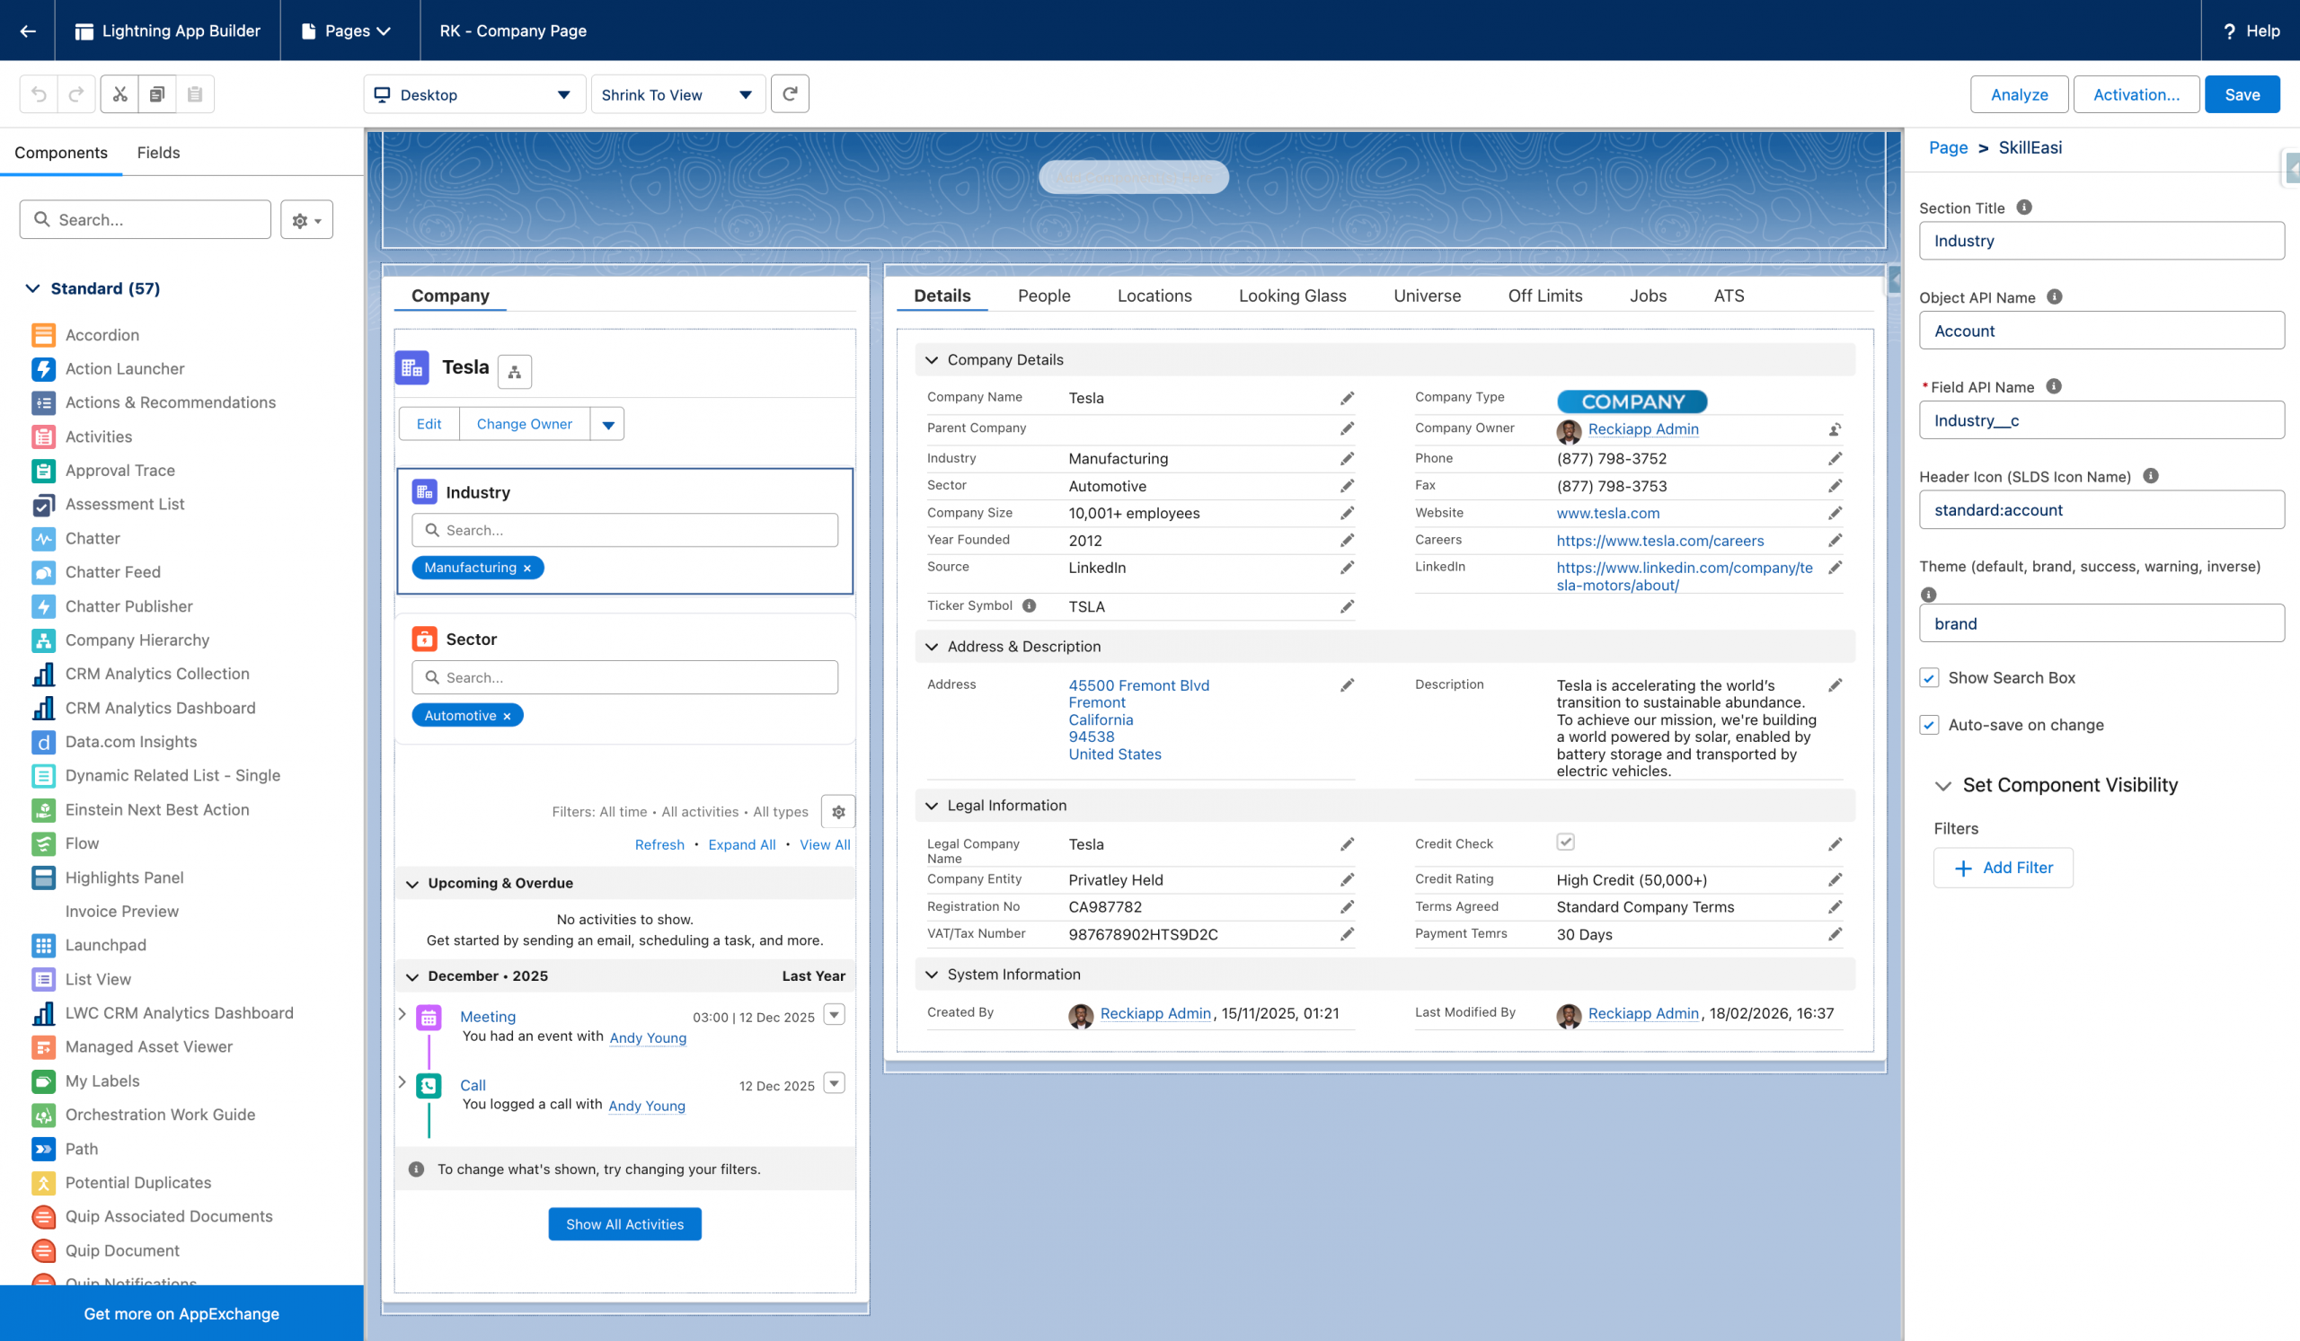This screenshot has width=2300, height=1341.
Task: Open the Desktop form factor dropdown
Action: pos(473,94)
